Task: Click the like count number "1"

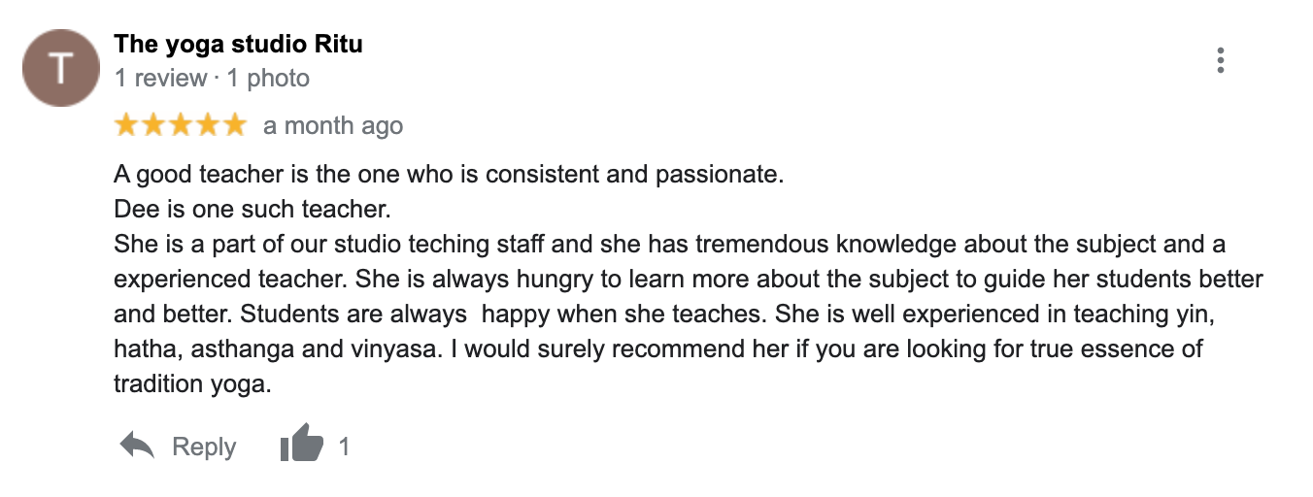Action: [x=344, y=447]
